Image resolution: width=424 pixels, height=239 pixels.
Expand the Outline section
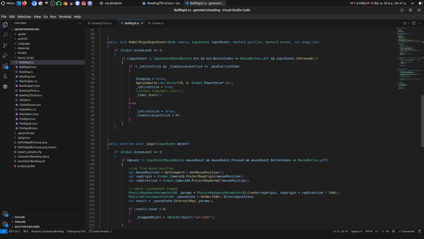tap(20, 217)
